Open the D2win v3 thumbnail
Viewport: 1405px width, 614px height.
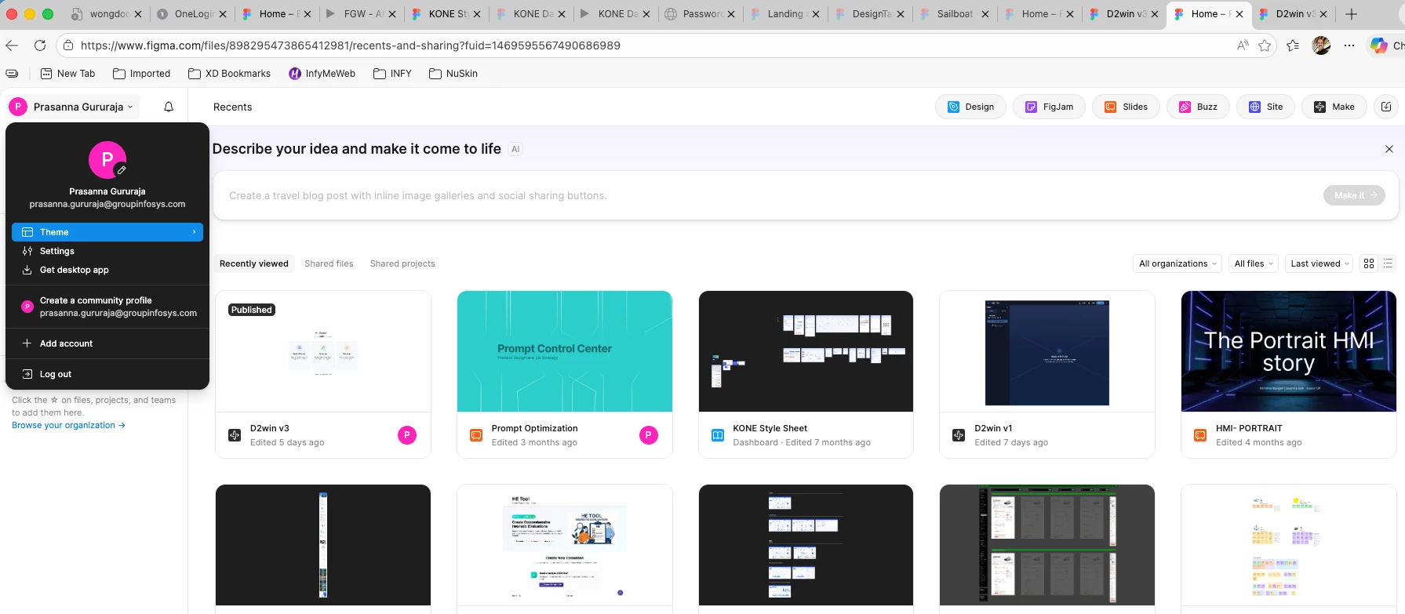[323, 351]
